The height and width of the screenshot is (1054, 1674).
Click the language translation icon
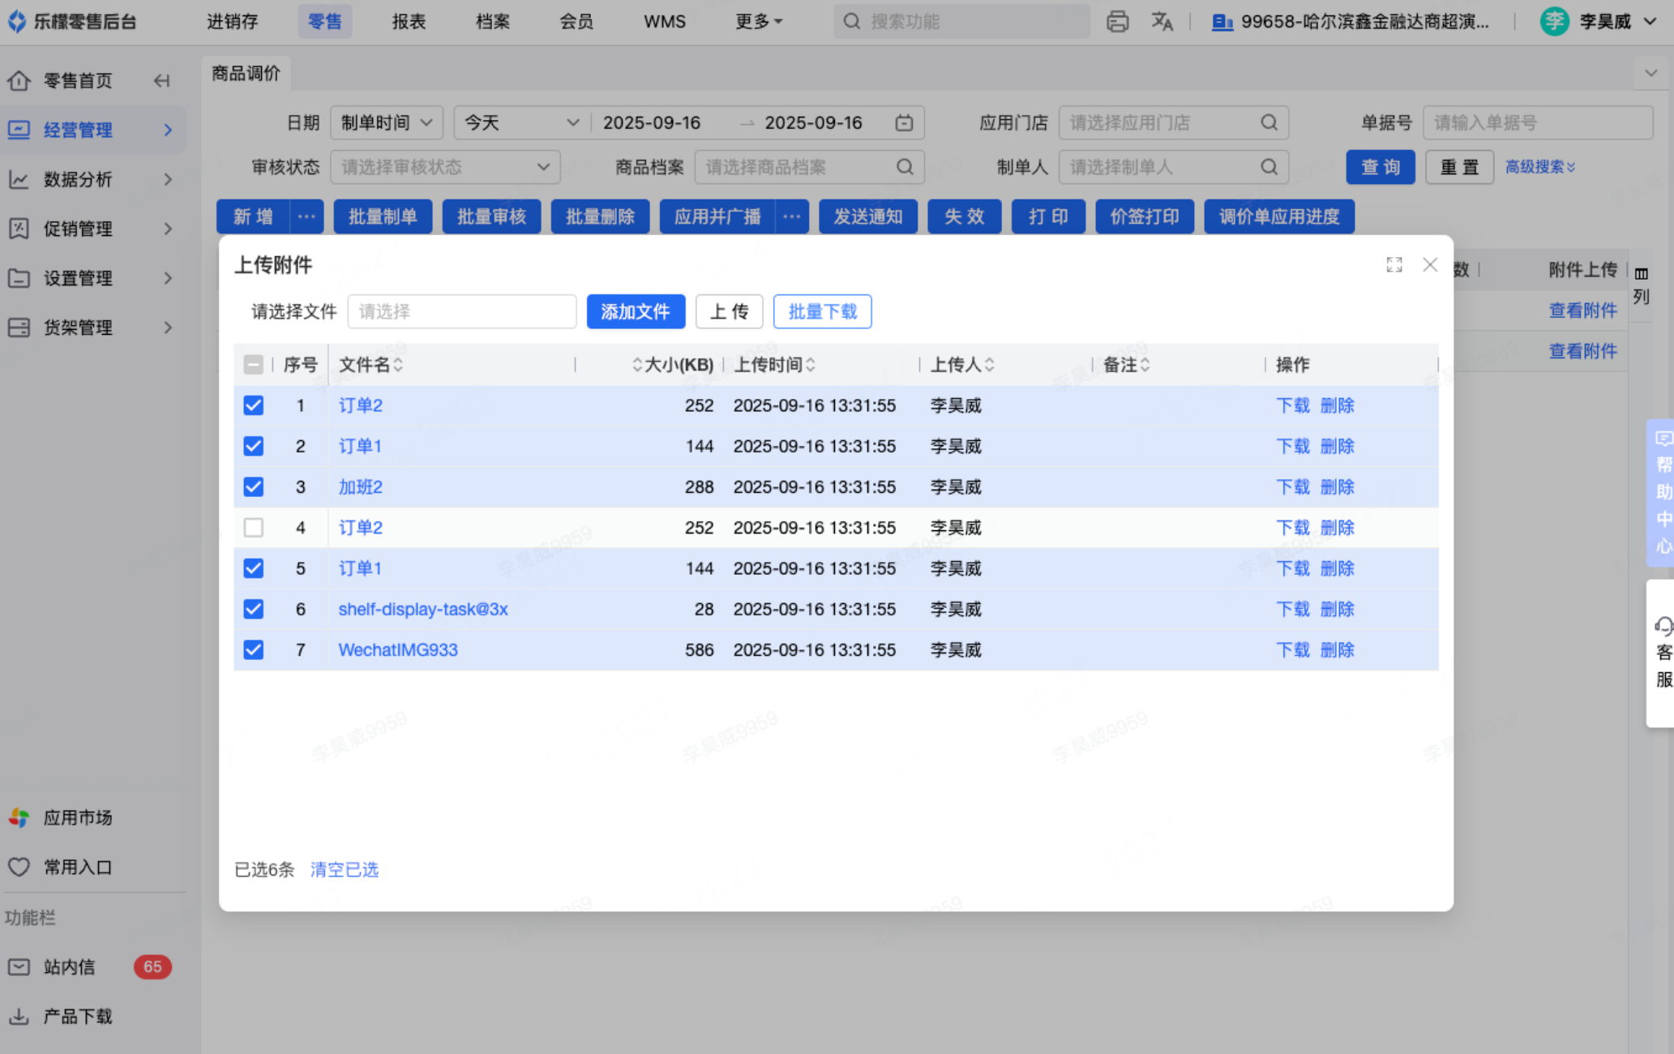pos(1162,22)
